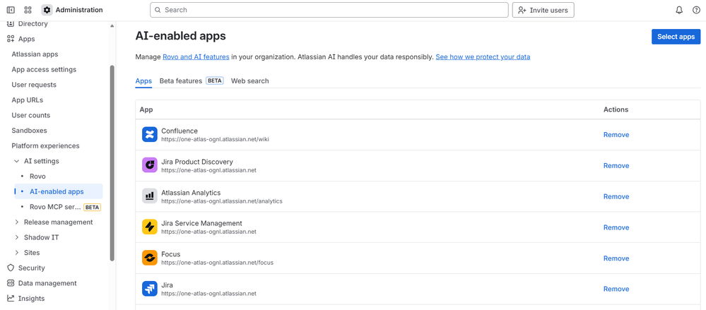Open the notifications bell
Image resolution: width=706 pixels, height=310 pixels.
point(679,10)
